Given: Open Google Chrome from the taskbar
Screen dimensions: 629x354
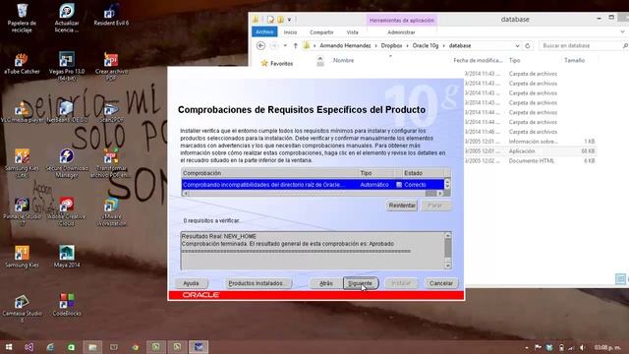Looking at the screenshot, I should 136,347.
